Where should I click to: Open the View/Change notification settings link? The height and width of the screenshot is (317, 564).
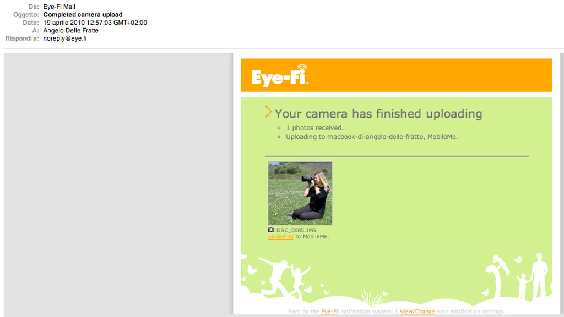click(x=417, y=312)
